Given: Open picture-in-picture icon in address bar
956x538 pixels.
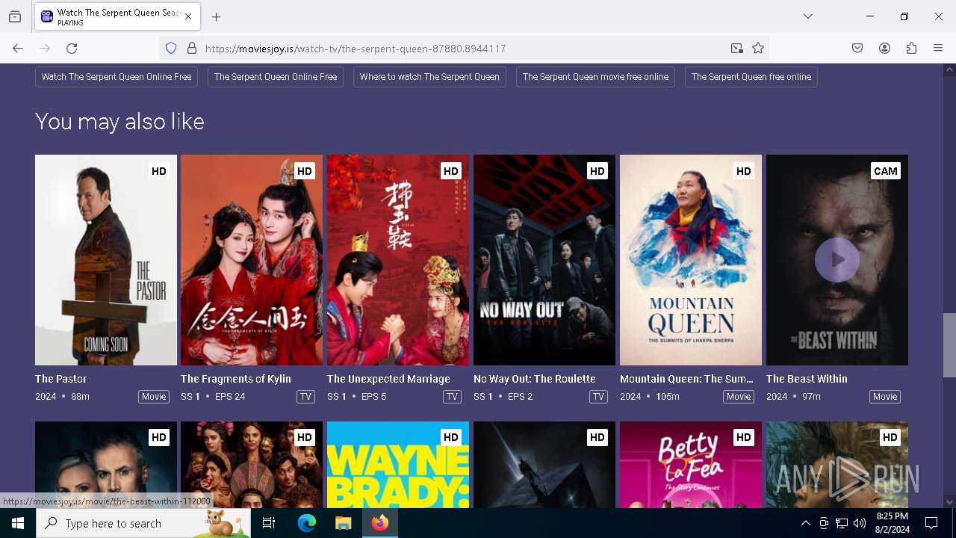Looking at the screenshot, I should point(737,49).
